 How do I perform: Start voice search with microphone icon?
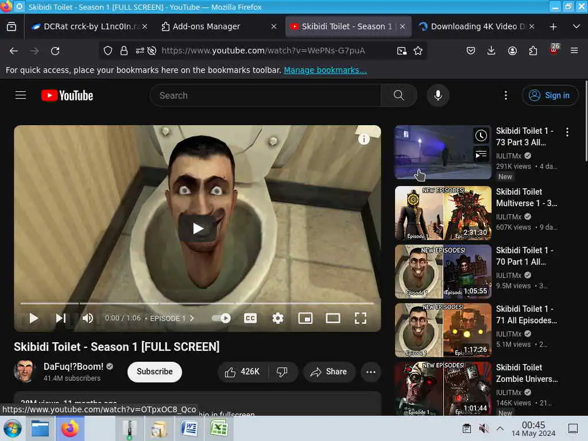438,95
